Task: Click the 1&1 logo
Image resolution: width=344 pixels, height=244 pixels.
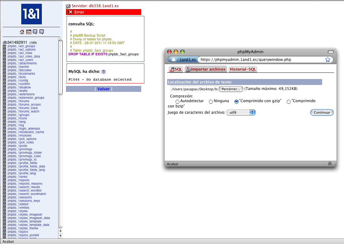Action: pos(31,14)
